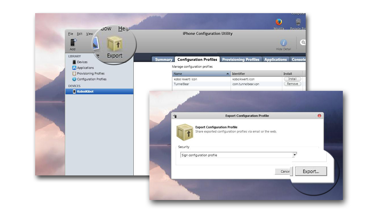The height and width of the screenshot is (212, 378).
Task: Click the search magnifier icon in toolbar
Action: click(x=303, y=42)
